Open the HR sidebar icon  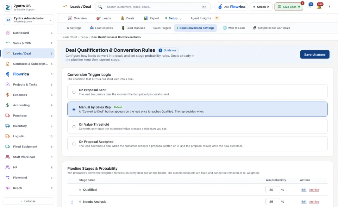pos(7,167)
